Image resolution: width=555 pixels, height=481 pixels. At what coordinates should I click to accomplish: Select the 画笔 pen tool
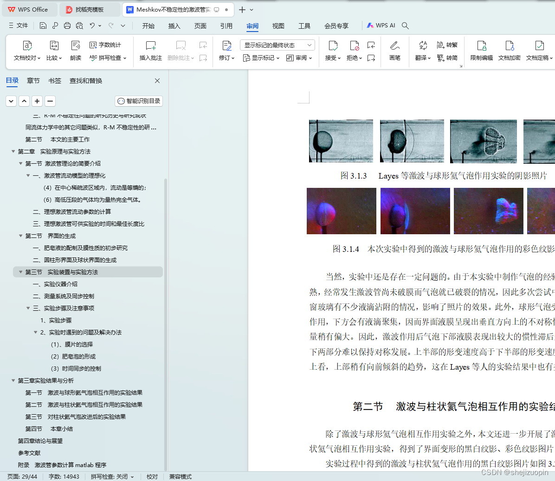pyautogui.click(x=394, y=51)
